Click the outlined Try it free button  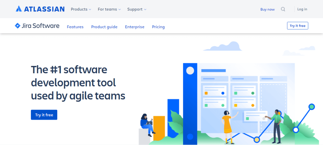(x=297, y=26)
